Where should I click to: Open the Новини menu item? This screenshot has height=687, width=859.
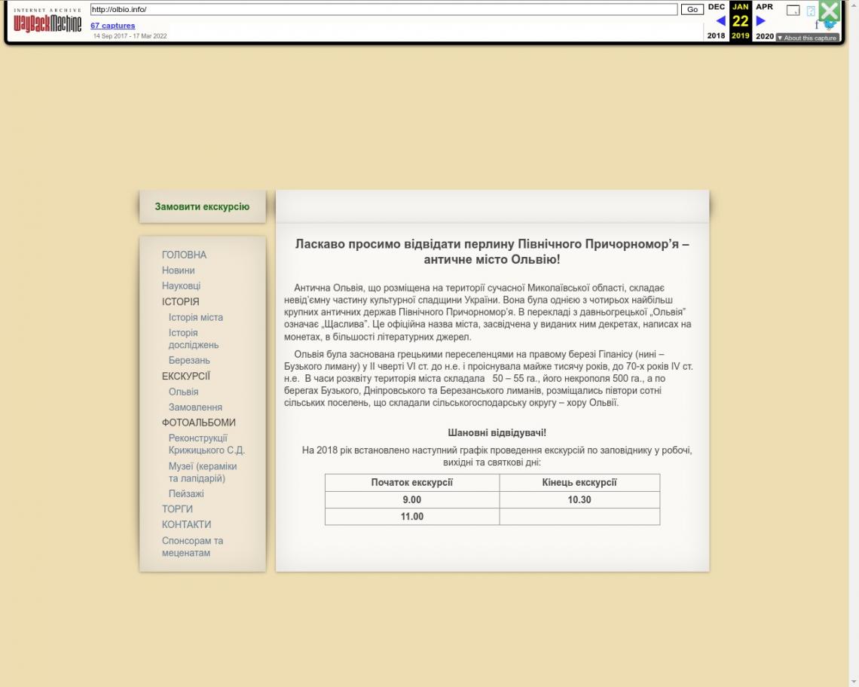178,270
